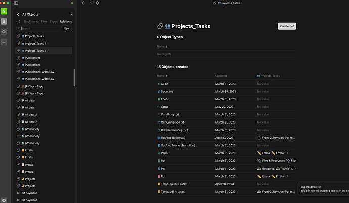Open the Odt/doc (Bilingual) object
This screenshot has width=349, height=203.
tap(173, 138)
